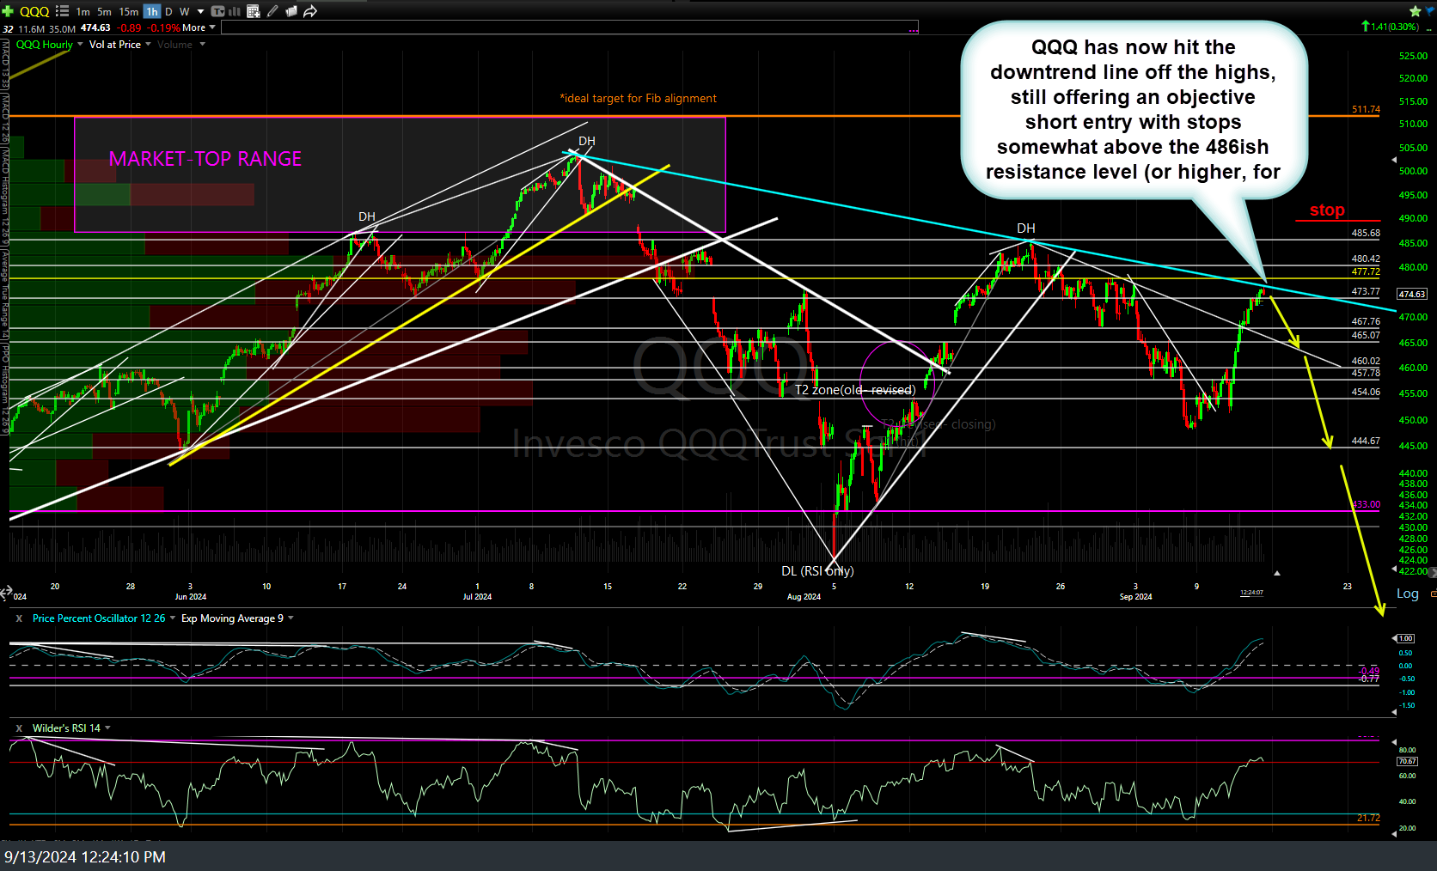Open the More quote details menu
The image size is (1437, 871).
tap(196, 27)
